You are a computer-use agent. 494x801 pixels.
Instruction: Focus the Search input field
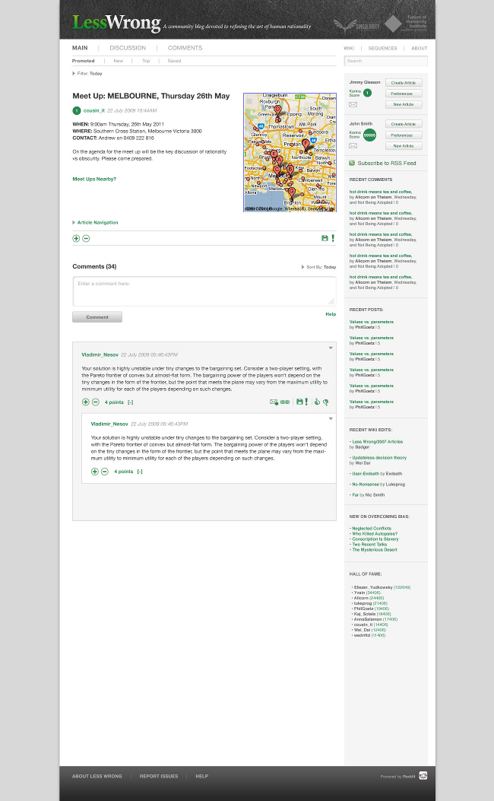click(x=385, y=61)
